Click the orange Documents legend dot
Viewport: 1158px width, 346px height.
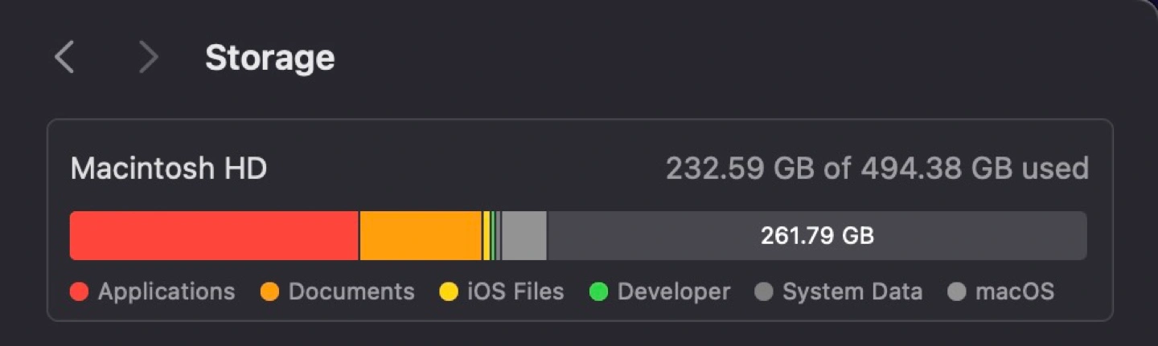(x=270, y=291)
